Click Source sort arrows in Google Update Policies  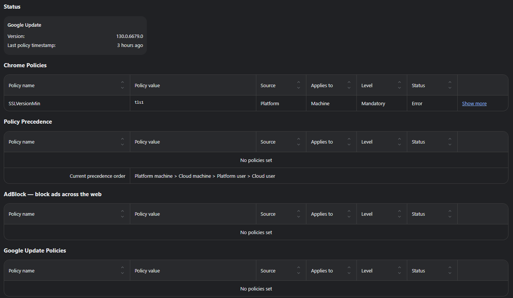[298, 271]
